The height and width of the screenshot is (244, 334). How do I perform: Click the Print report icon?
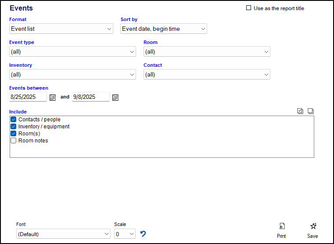(x=282, y=226)
